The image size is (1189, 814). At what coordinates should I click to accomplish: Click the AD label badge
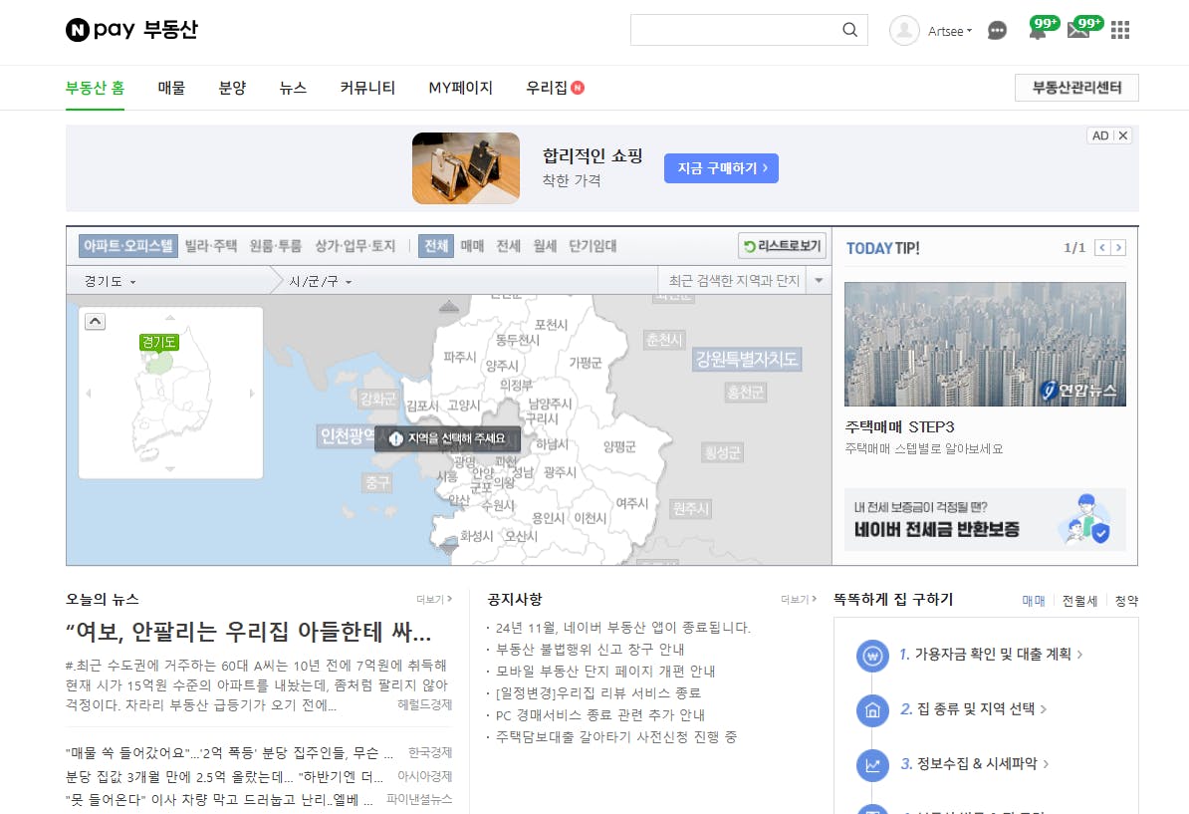(1100, 136)
